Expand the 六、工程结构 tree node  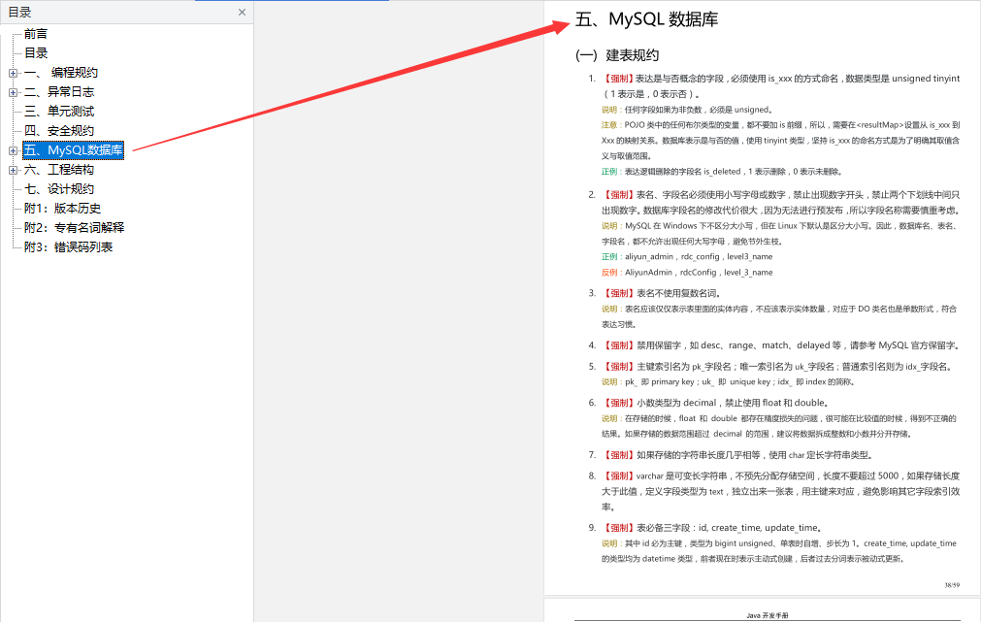(x=14, y=170)
